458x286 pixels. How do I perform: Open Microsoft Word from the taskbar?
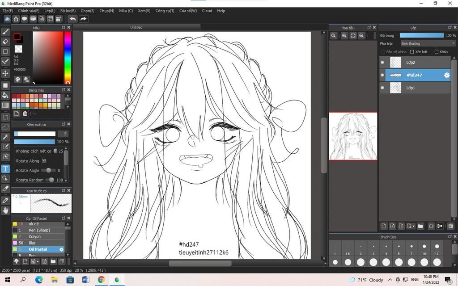click(x=85, y=280)
